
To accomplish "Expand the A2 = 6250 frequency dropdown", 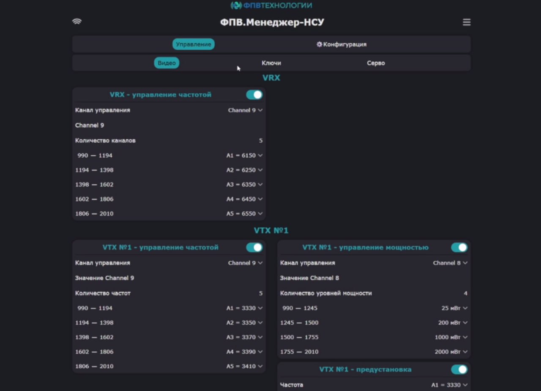I will (x=244, y=170).
